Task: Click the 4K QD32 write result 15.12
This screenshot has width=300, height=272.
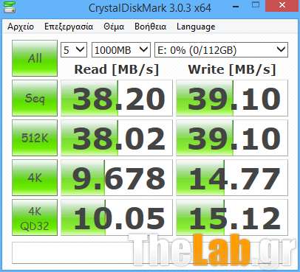Action: (x=232, y=217)
